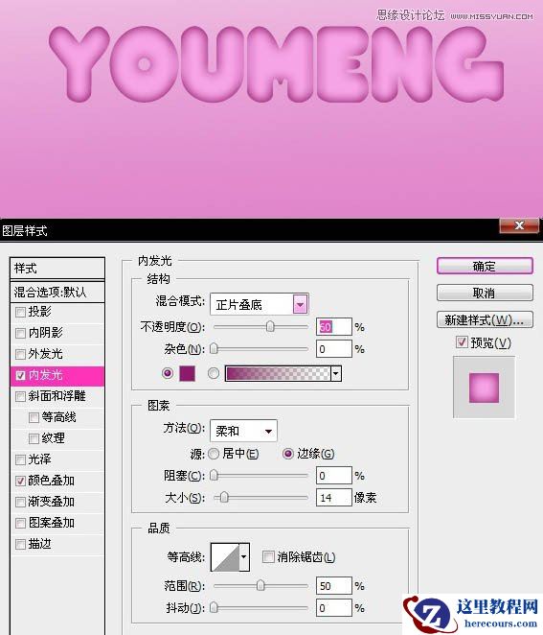
Task: Enable the 等高线 contour sub-option checkbox
Action: coord(34,417)
